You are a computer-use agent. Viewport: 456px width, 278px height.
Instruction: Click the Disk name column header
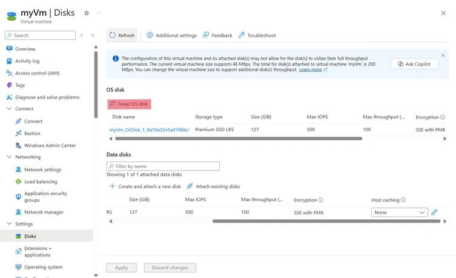pos(124,117)
